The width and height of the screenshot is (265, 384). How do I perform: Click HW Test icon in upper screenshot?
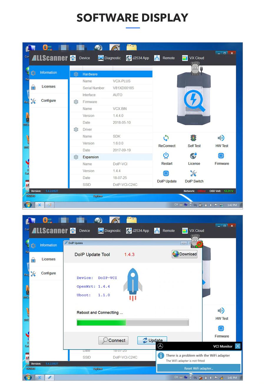tap(221, 138)
